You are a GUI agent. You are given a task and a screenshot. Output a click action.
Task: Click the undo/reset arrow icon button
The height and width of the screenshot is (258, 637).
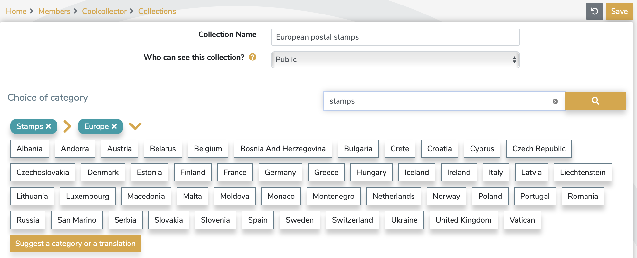tap(594, 11)
